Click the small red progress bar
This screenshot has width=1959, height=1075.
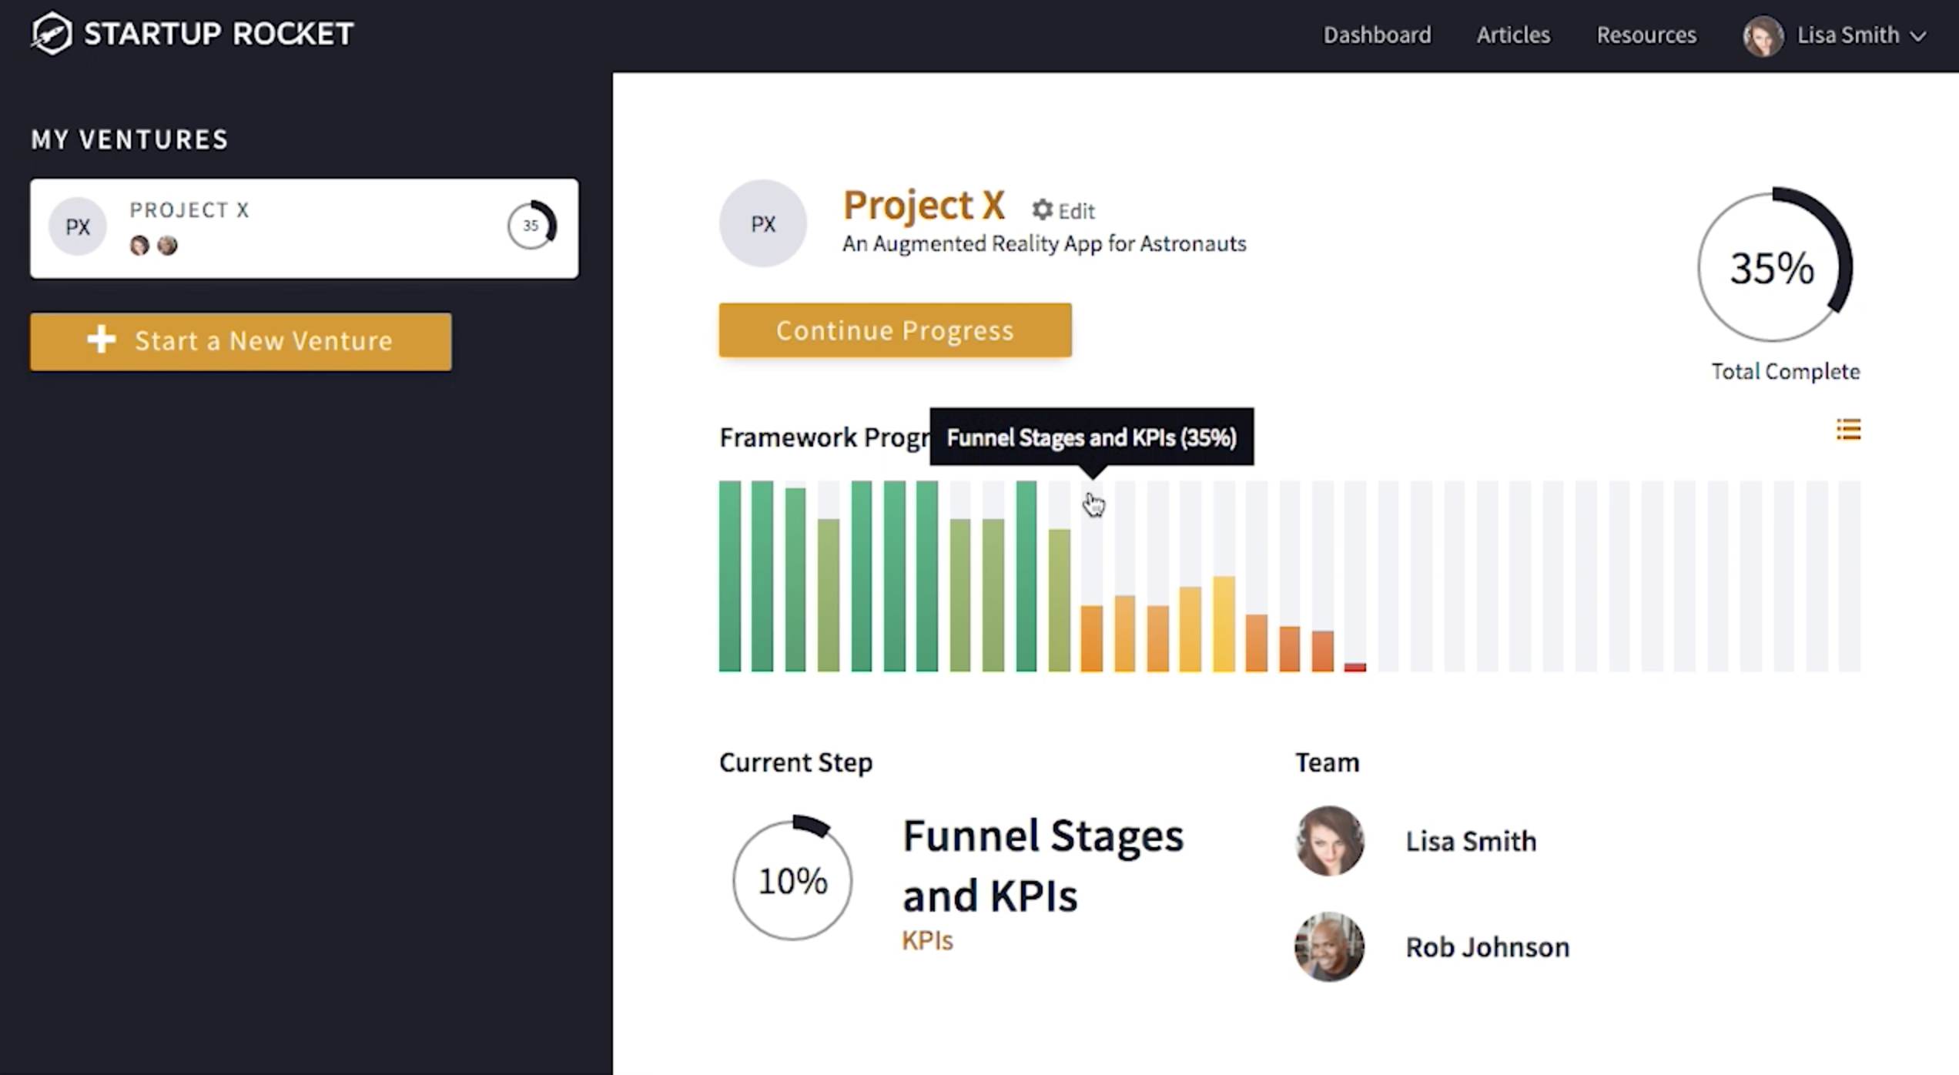point(1355,667)
